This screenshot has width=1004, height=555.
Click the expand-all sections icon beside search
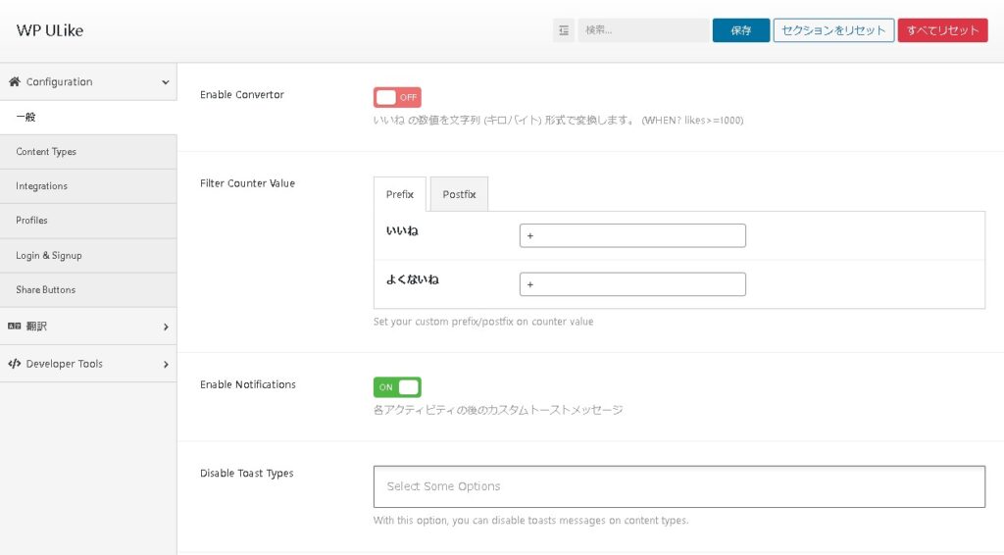564,30
